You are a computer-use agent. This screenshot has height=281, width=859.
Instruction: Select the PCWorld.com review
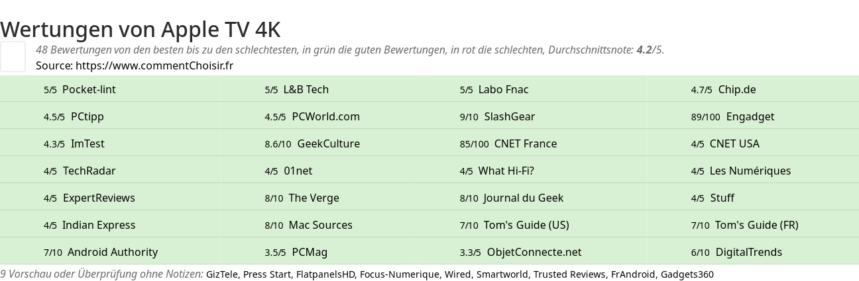click(x=312, y=116)
